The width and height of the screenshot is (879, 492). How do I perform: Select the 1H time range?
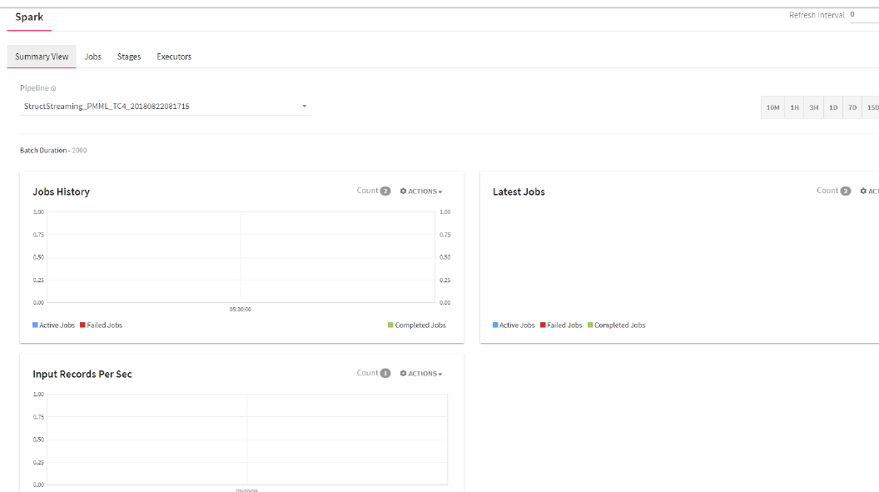pyautogui.click(x=794, y=107)
